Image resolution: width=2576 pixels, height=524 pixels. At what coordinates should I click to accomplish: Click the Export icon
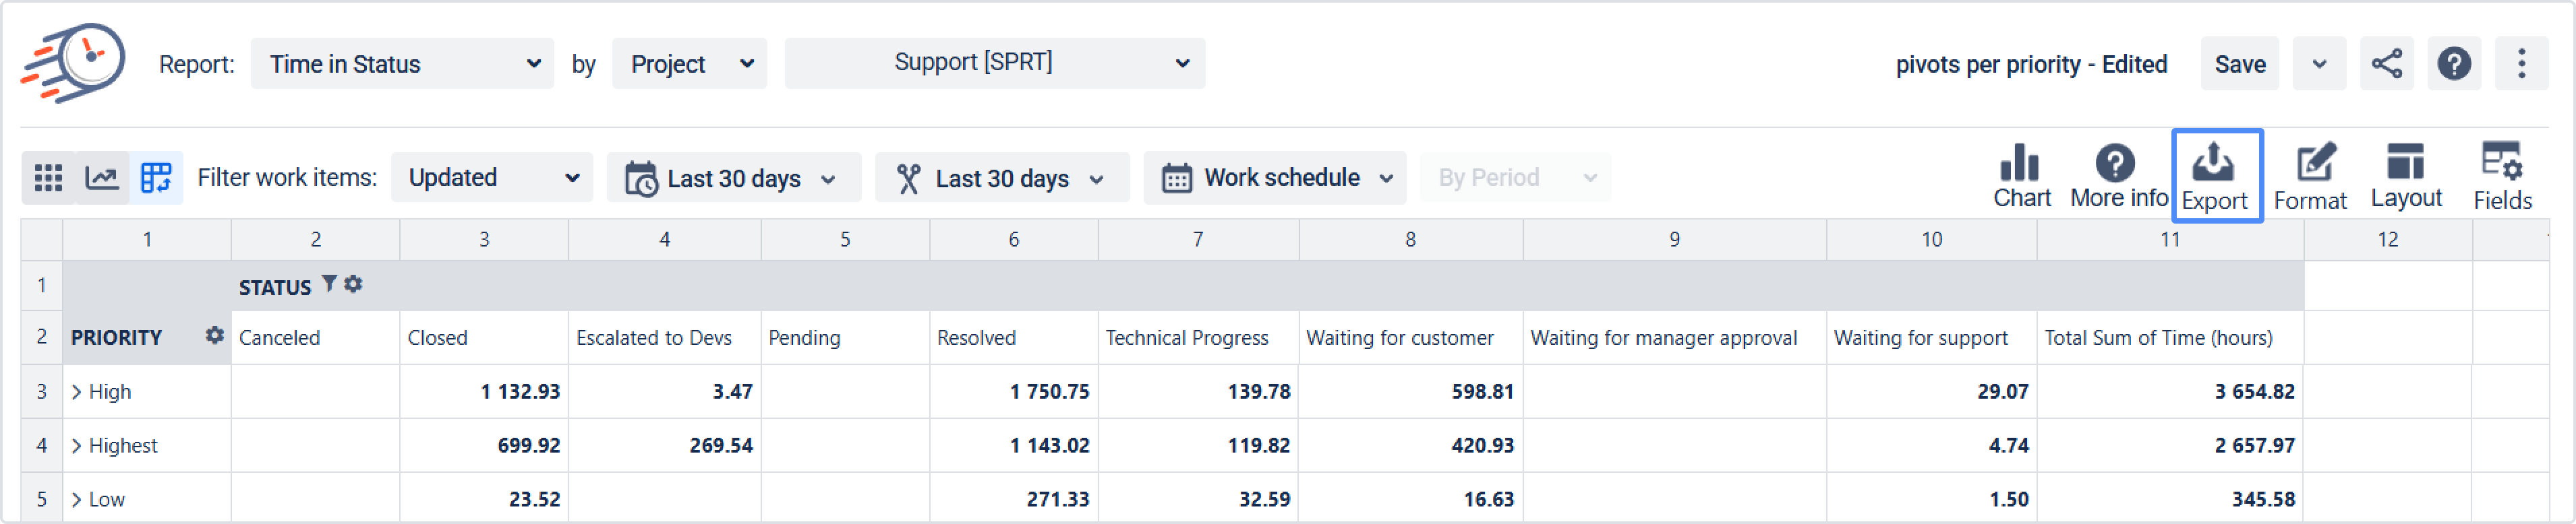[x=2214, y=162]
